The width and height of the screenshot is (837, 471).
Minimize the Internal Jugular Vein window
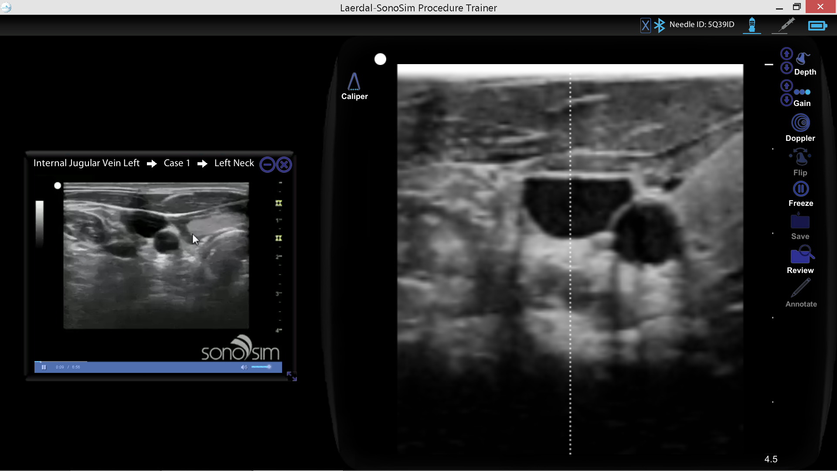pyautogui.click(x=267, y=164)
